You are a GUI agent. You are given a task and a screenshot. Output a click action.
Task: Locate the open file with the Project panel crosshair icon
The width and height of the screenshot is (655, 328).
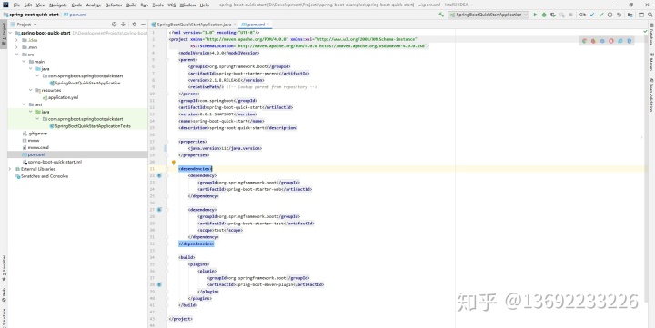click(x=115, y=25)
